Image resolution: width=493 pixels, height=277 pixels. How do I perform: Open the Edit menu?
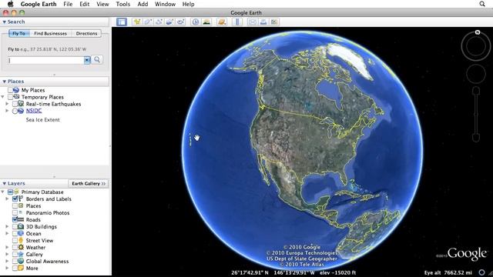click(x=84, y=4)
